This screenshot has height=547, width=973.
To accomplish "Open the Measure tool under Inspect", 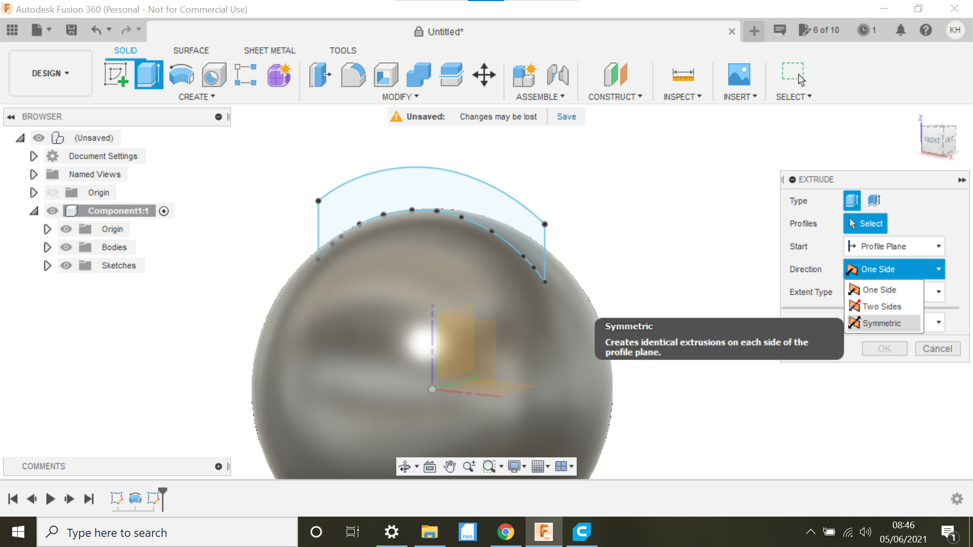I will pyautogui.click(x=683, y=74).
